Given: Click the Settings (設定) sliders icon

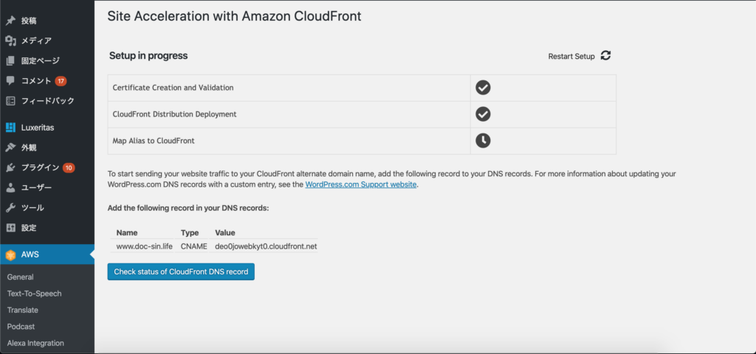Looking at the screenshot, I should click(x=10, y=227).
